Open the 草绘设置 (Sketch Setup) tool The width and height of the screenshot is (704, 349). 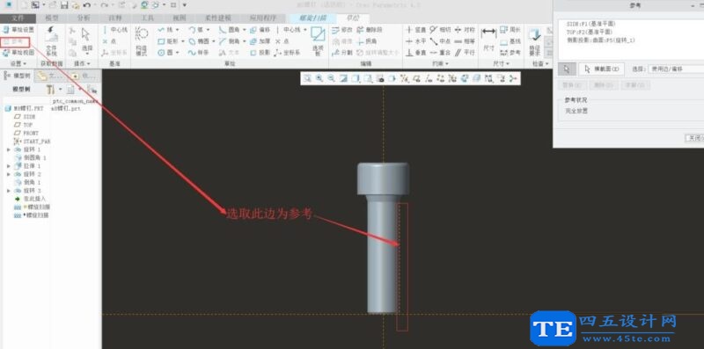(18, 30)
